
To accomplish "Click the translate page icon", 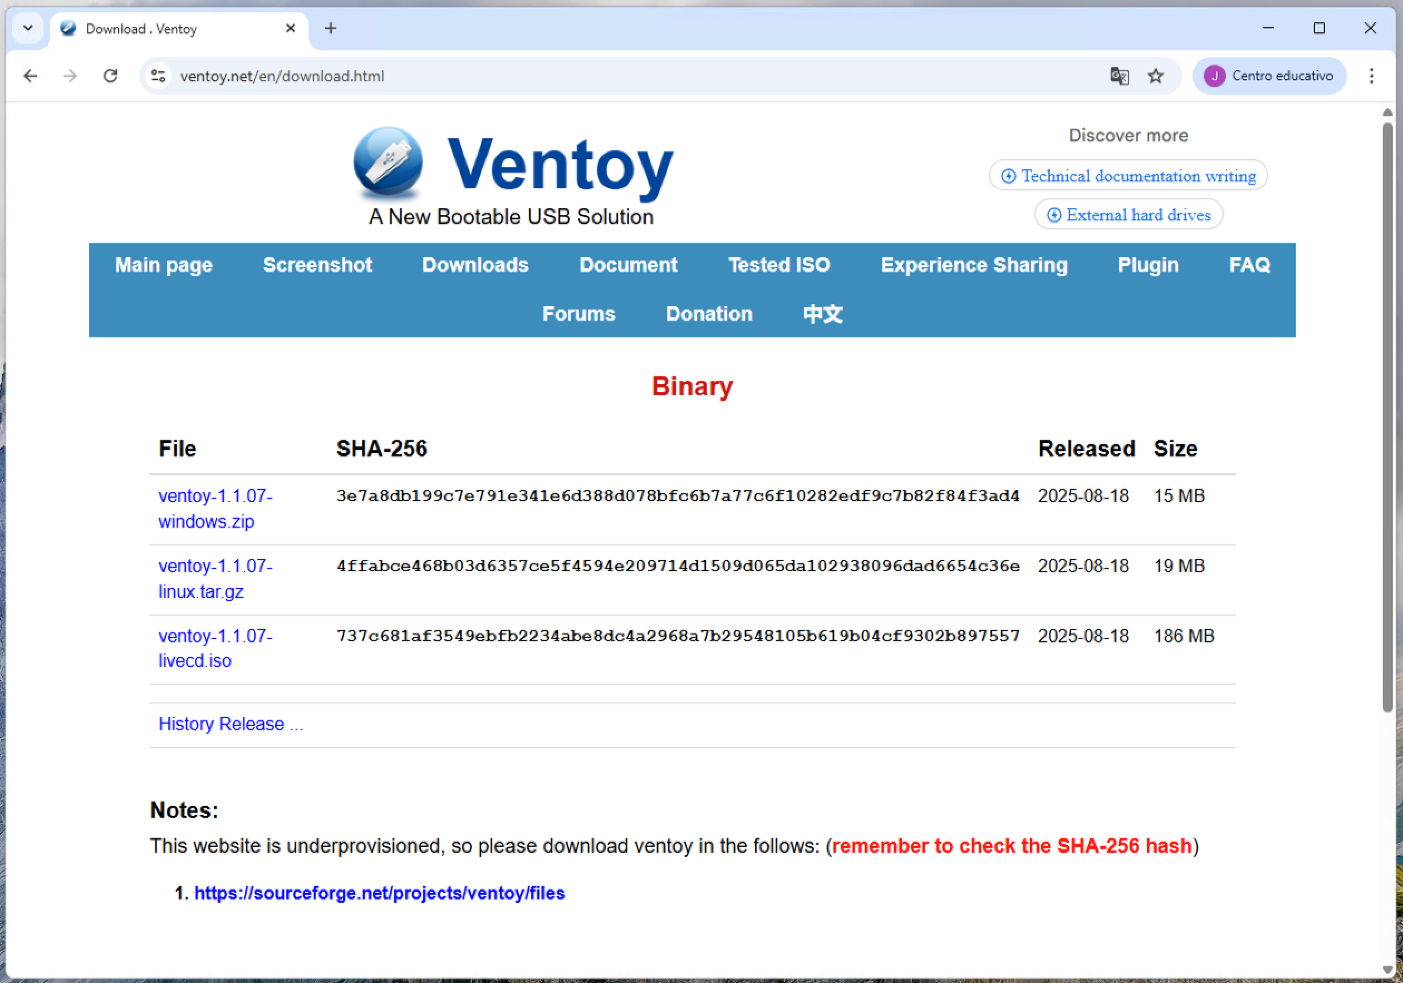I will [1120, 76].
